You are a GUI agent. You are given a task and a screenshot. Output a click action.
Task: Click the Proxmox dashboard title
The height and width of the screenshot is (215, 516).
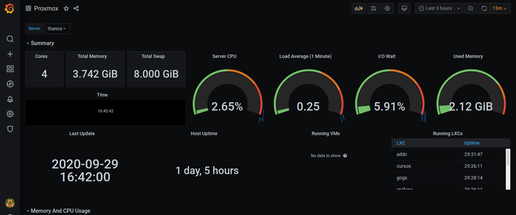(x=46, y=8)
